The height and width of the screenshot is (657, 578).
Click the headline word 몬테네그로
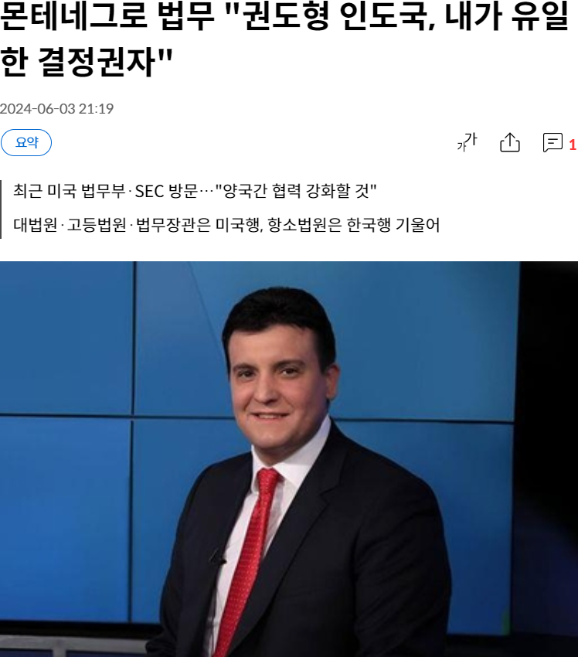[x=73, y=17]
